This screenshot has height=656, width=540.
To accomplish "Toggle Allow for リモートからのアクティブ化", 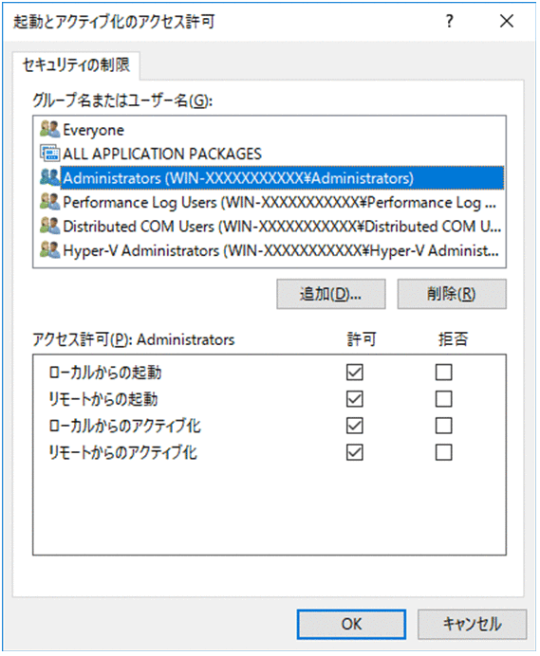I will 354,452.
